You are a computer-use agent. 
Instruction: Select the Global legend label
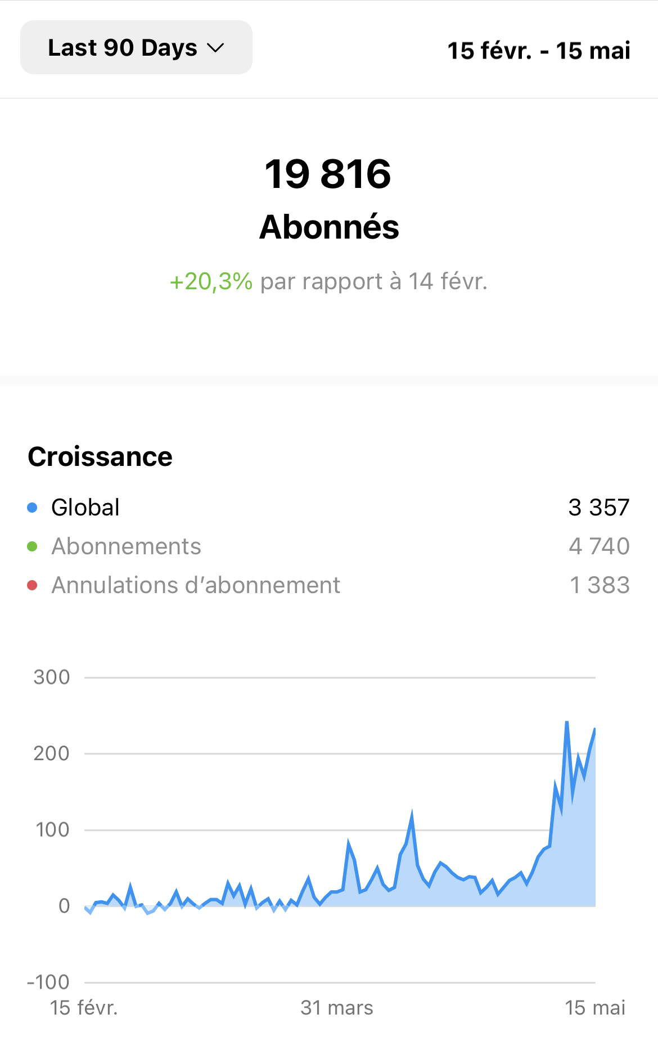85,508
